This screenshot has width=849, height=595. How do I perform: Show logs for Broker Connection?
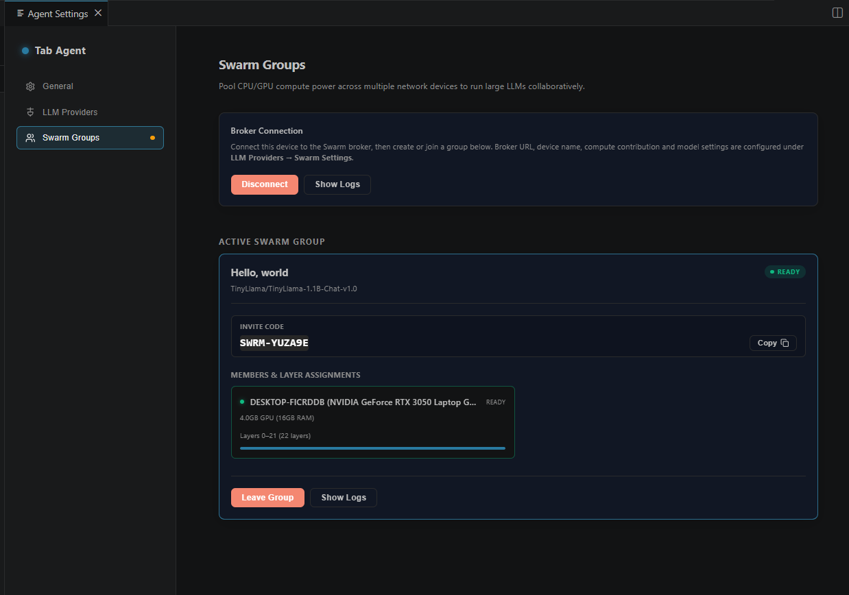click(x=337, y=184)
